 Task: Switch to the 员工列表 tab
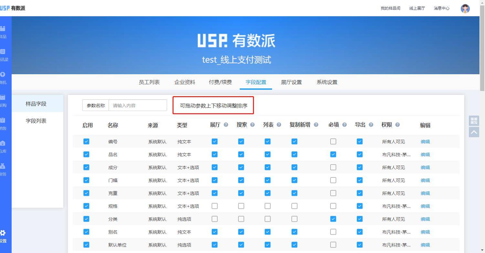coord(149,82)
